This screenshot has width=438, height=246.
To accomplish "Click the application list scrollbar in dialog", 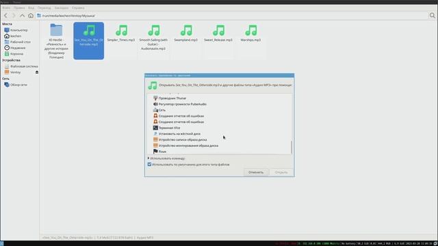I will 292,148.
